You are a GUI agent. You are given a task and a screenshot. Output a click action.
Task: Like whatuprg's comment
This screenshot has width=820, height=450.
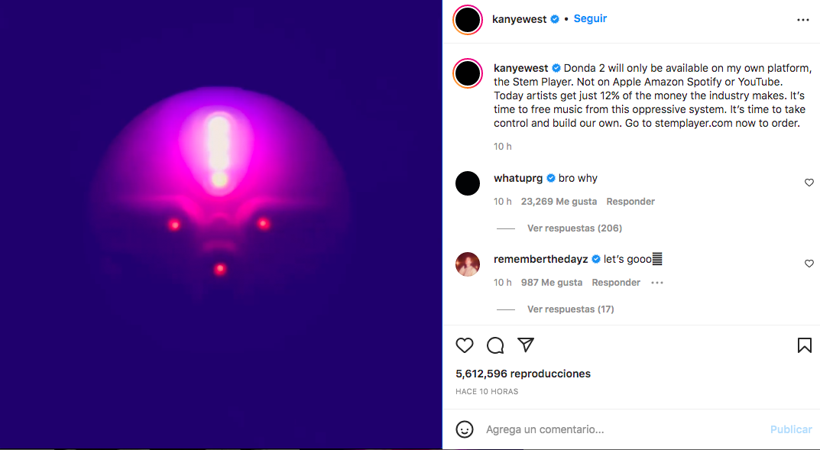coord(809,183)
